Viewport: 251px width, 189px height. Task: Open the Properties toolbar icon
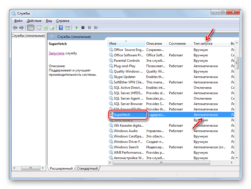tap(39, 28)
